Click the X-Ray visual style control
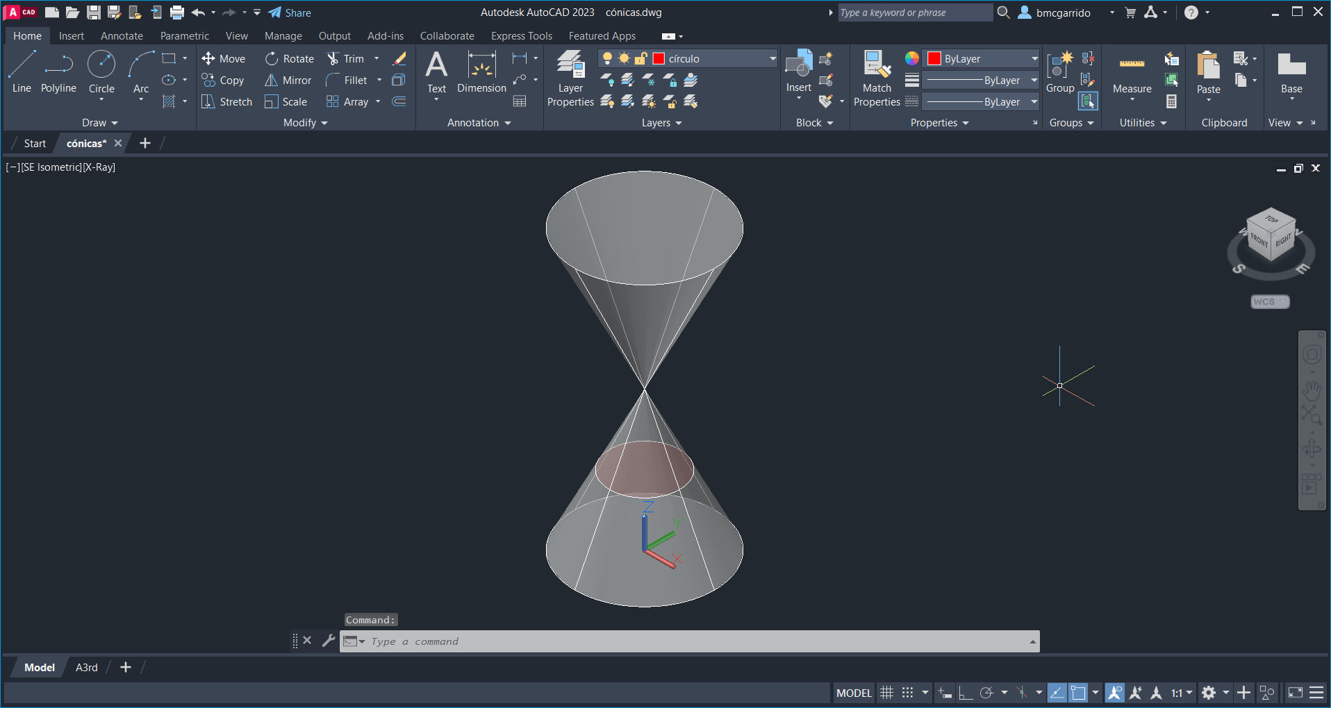 click(99, 167)
